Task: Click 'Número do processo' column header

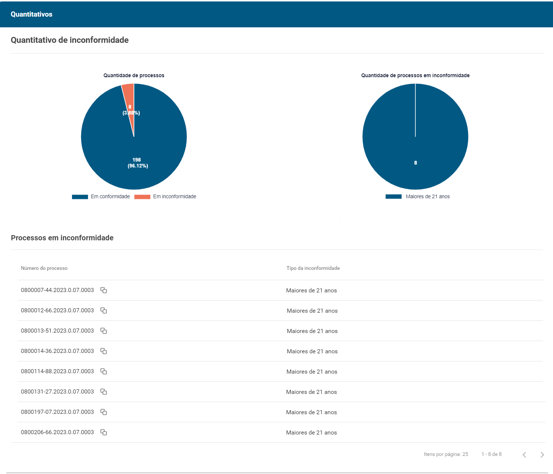Action: pyautogui.click(x=44, y=268)
